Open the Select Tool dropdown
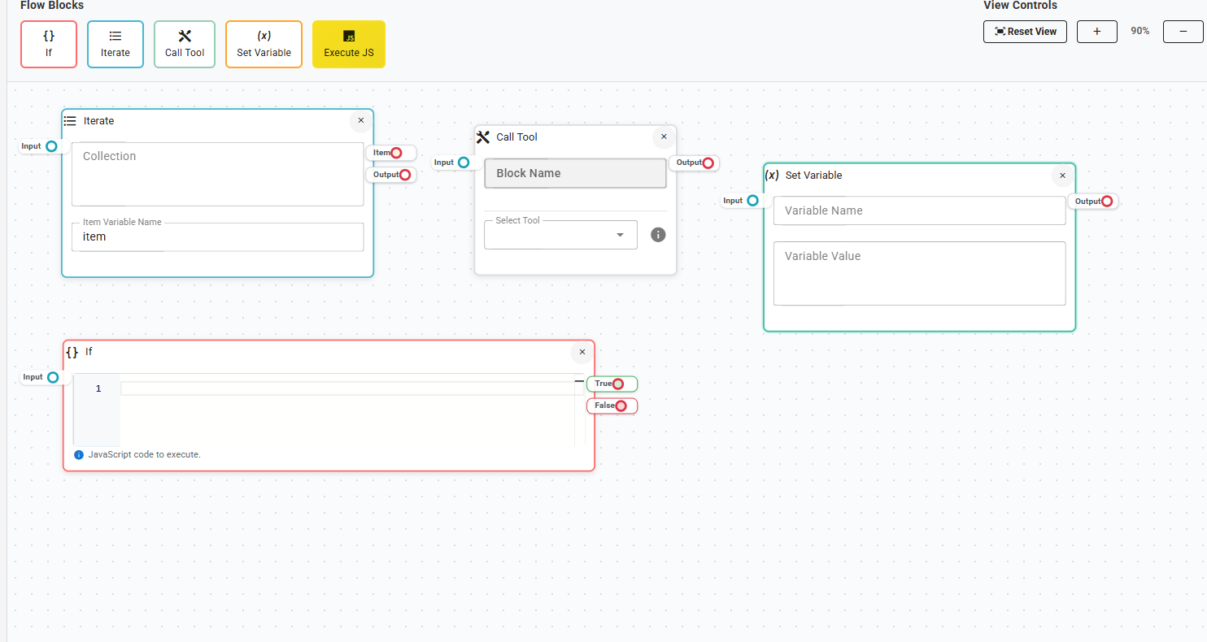 560,235
